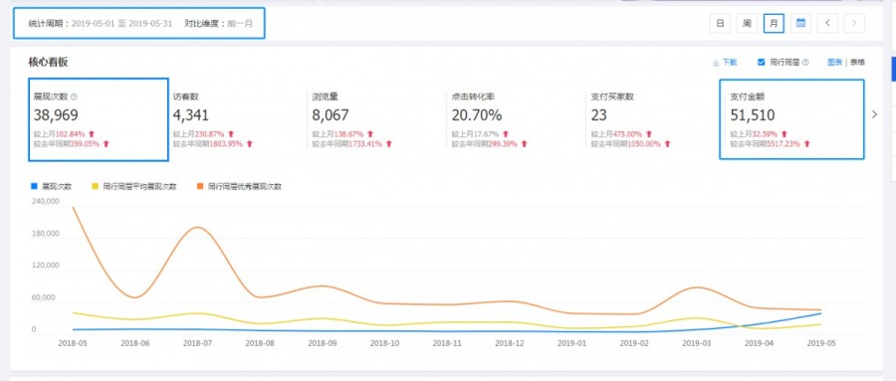The image size is (896, 381).
Task: Click value 8,067 under 浏览量
Action: tap(331, 115)
